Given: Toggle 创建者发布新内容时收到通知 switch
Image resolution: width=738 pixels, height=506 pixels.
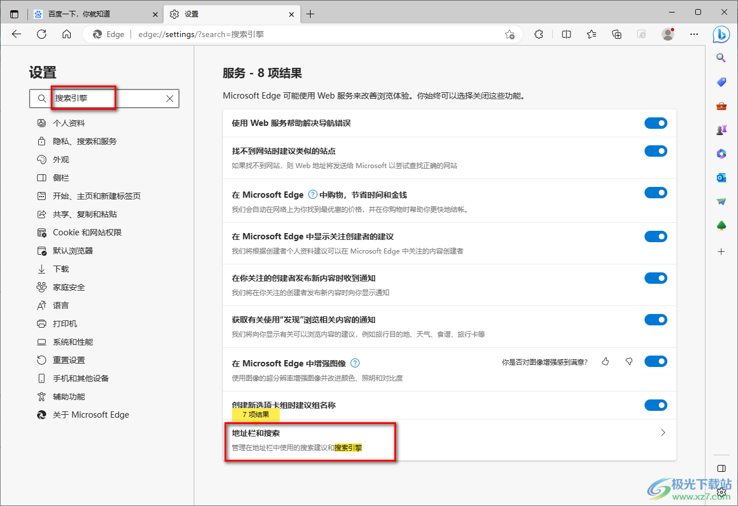Looking at the screenshot, I should point(656,278).
